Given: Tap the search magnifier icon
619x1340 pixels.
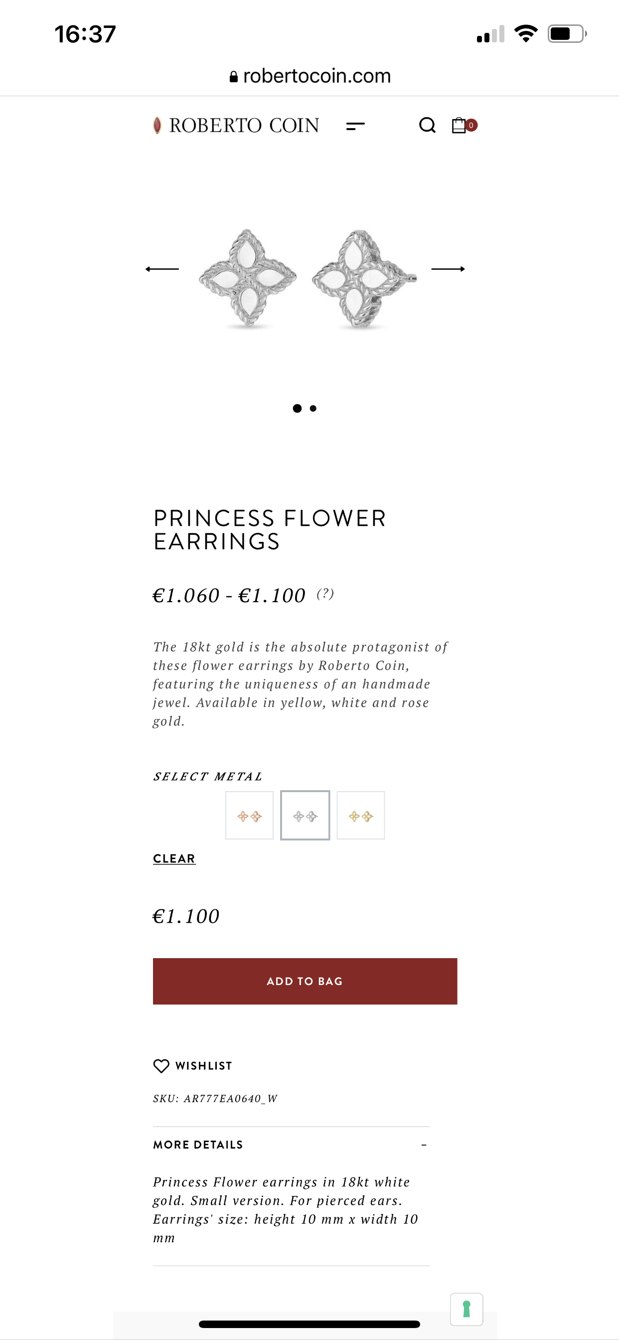Looking at the screenshot, I should pyautogui.click(x=427, y=125).
